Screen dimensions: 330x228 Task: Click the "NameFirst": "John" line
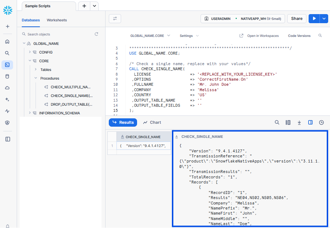(232, 213)
